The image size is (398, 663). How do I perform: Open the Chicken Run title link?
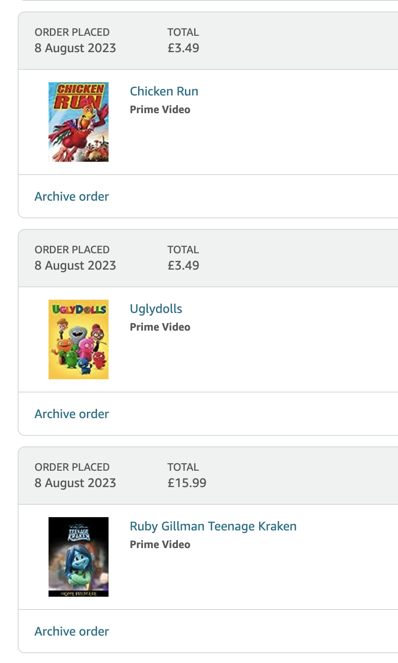coord(164,91)
